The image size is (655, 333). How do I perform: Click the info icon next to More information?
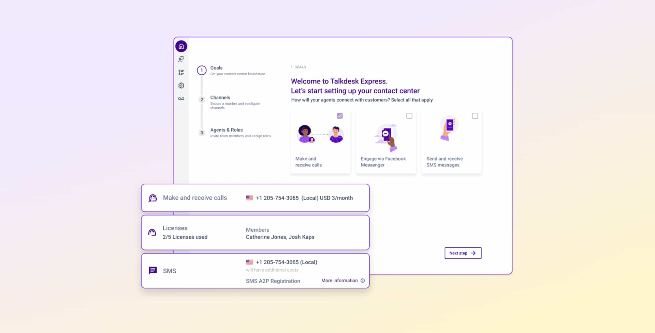point(363,281)
